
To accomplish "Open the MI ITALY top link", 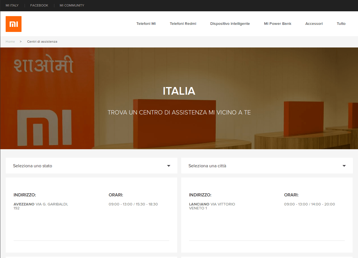I will pos(12,5).
